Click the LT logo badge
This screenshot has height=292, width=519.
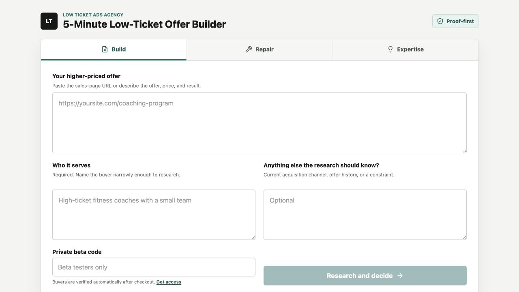[49, 21]
